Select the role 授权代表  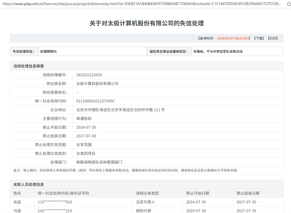click(x=143, y=211)
